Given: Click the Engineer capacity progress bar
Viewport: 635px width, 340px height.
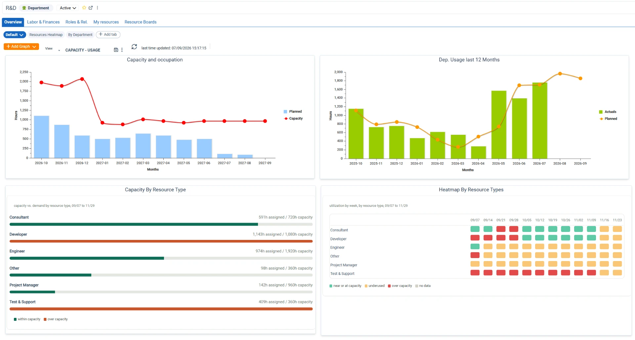Looking at the screenshot, I should tap(161, 258).
